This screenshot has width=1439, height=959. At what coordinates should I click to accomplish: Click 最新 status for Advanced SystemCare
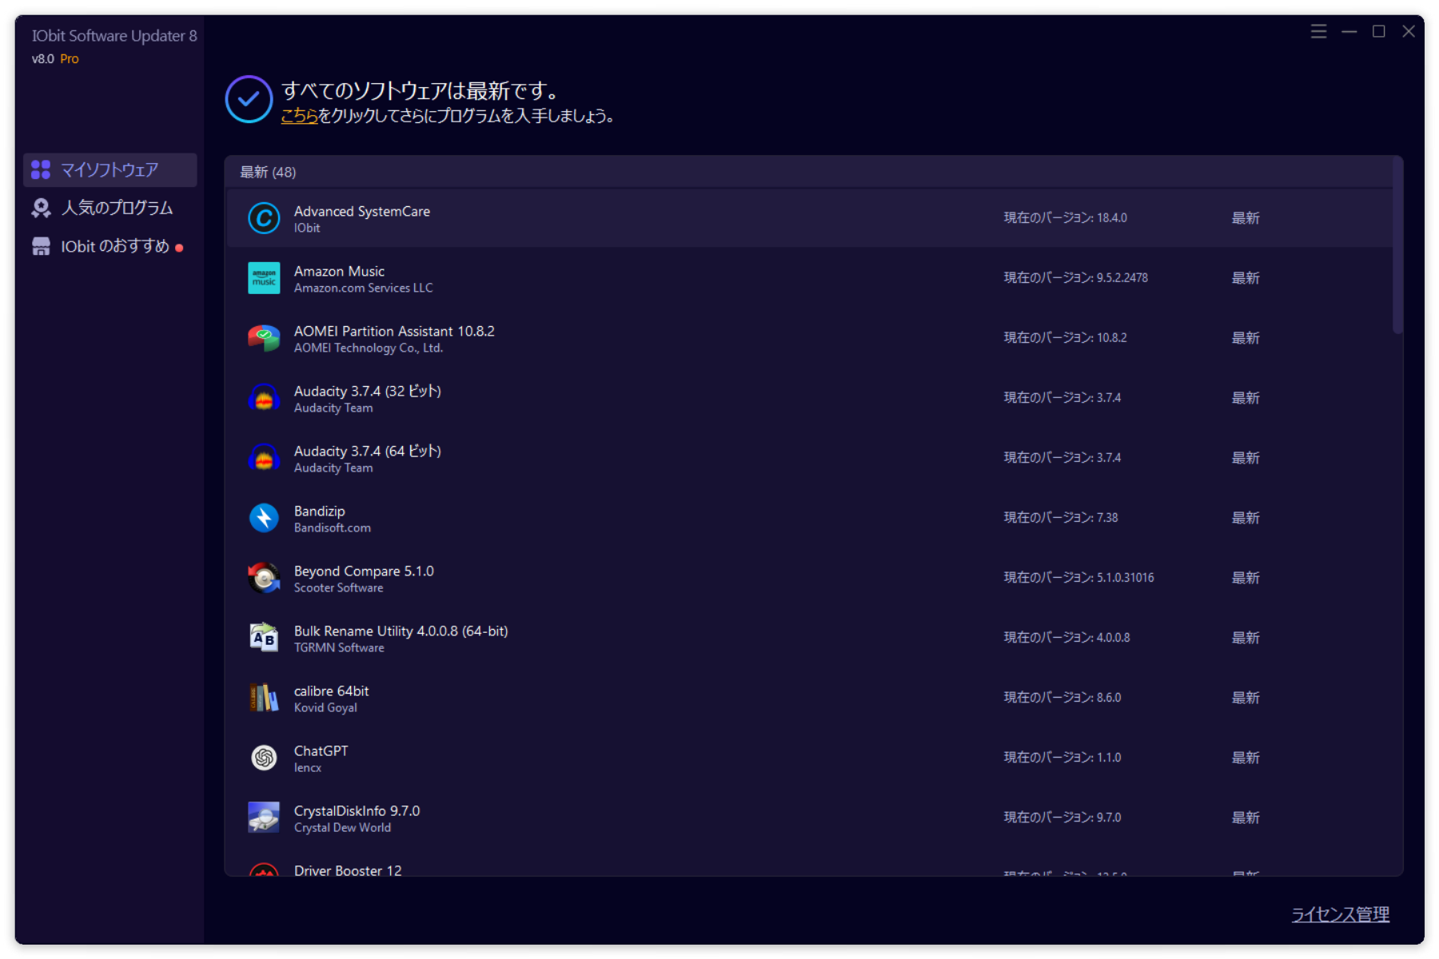click(1246, 218)
